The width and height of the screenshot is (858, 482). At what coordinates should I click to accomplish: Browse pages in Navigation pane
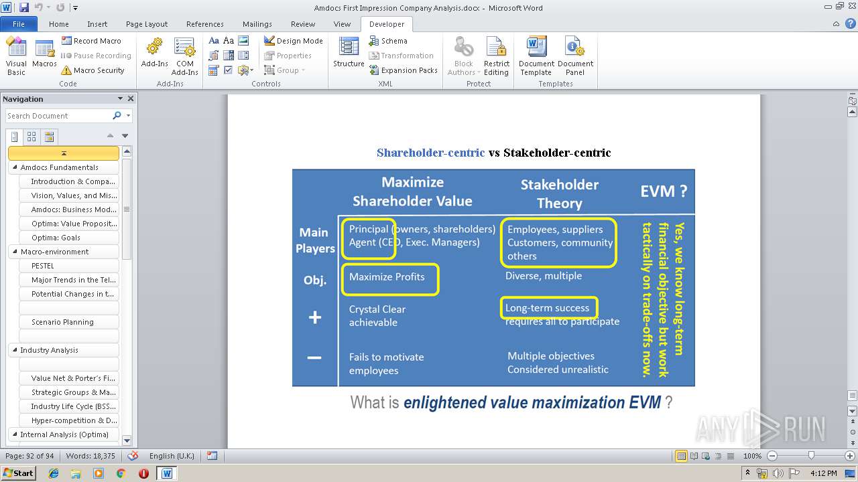click(x=32, y=137)
